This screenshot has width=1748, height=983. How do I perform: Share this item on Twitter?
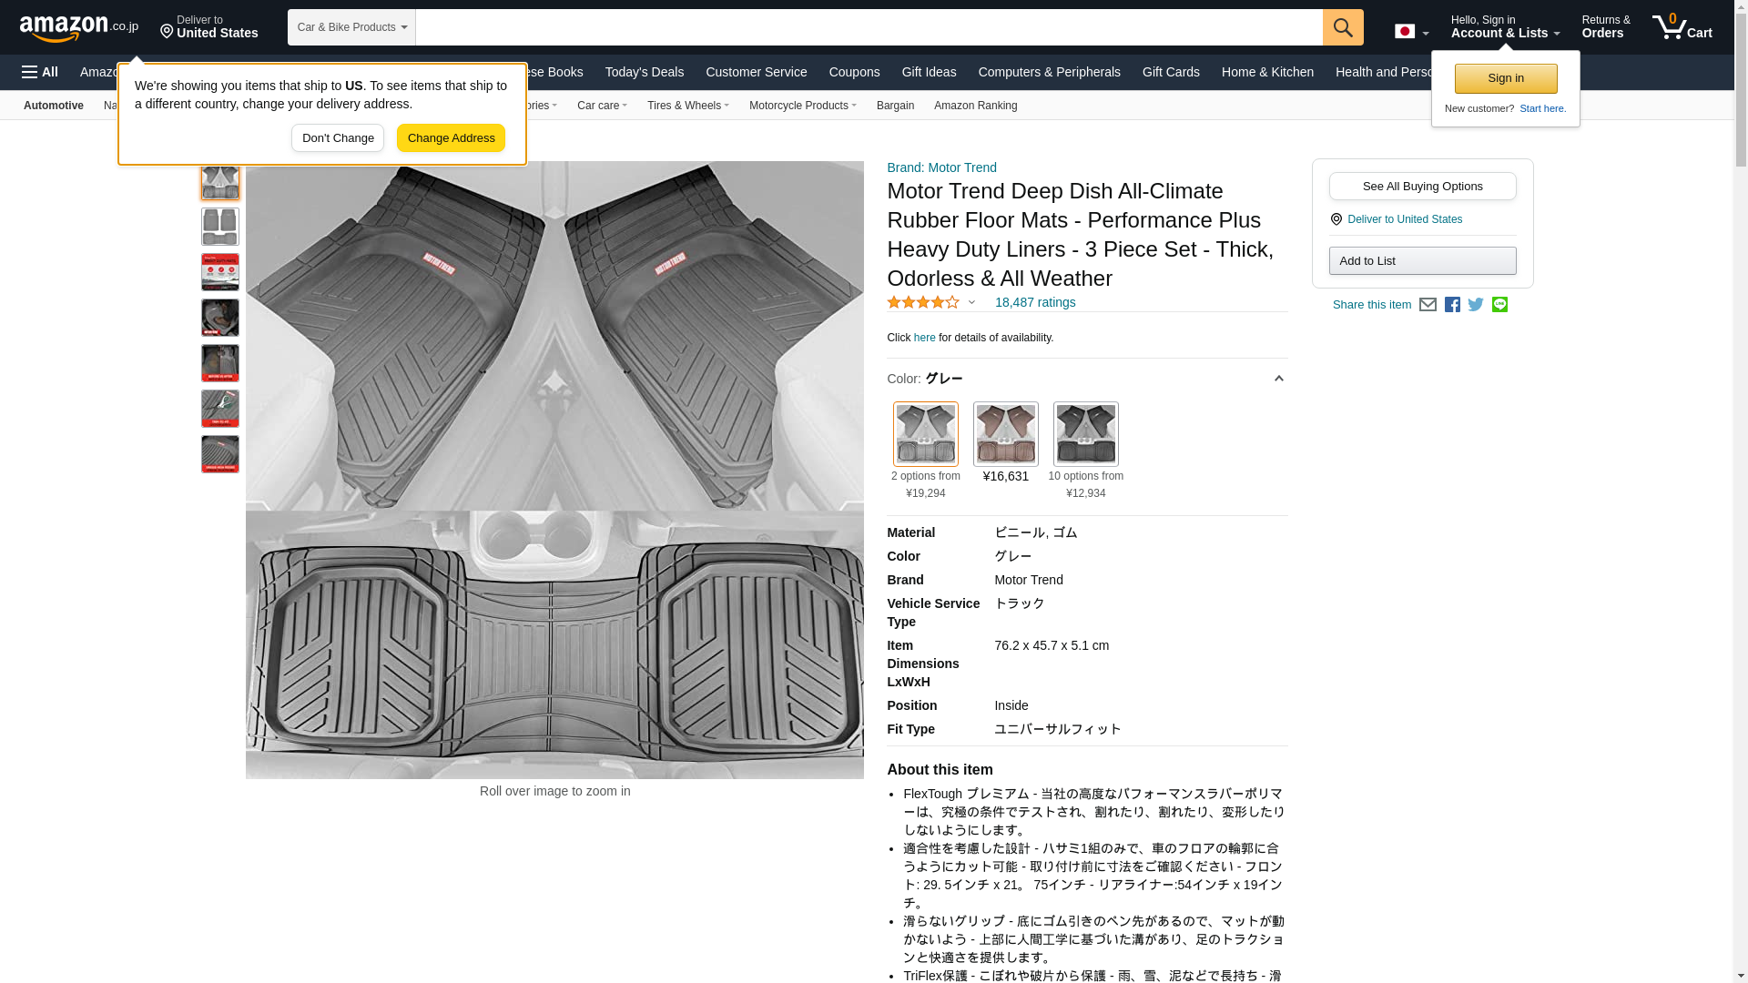[x=1476, y=305]
